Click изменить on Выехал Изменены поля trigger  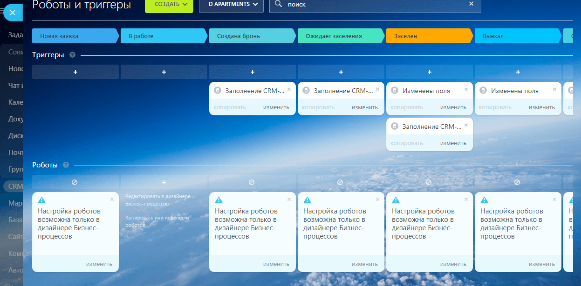coord(542,107)
